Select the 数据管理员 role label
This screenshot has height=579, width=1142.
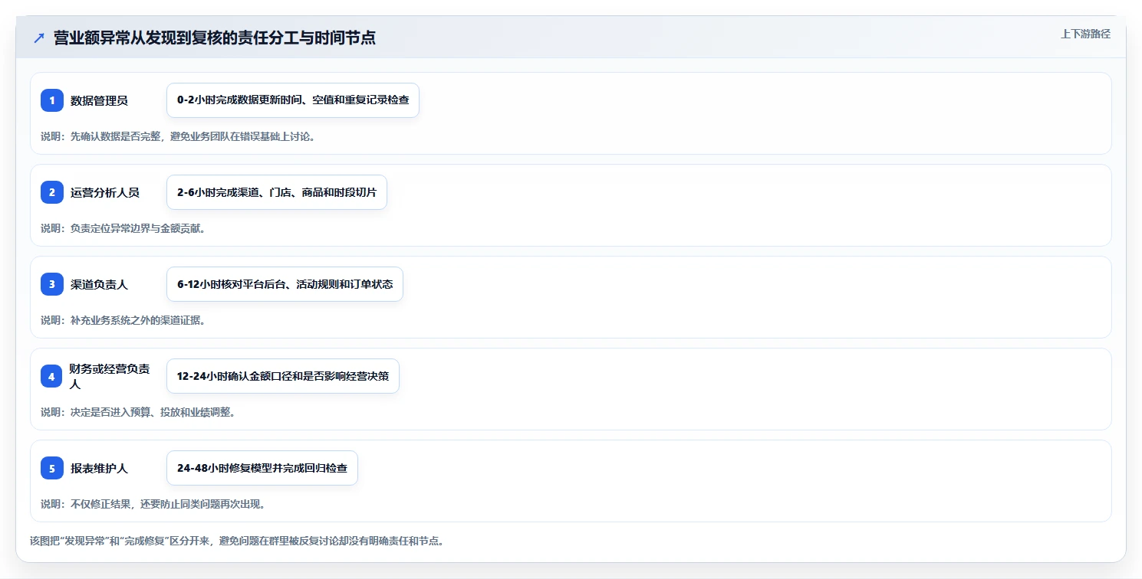click(99, 100)
